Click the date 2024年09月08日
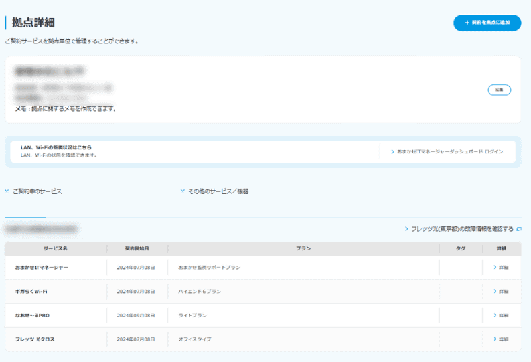531x362 pixels. coord(136,316)
